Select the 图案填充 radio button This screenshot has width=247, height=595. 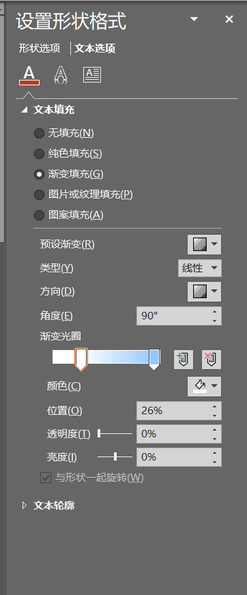(39, 215)
